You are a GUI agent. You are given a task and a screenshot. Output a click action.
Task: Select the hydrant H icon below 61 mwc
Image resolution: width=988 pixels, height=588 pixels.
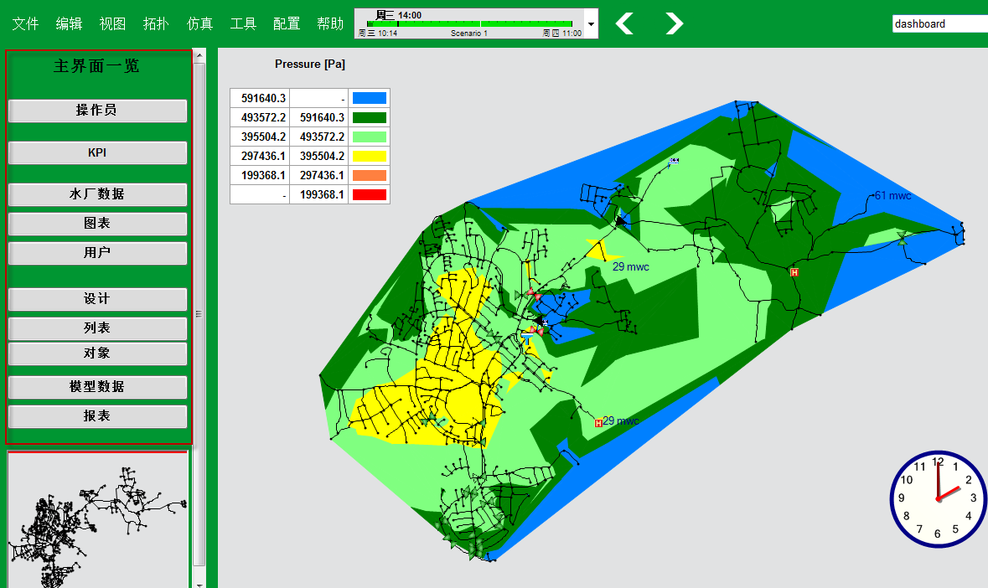pos(794,271)
